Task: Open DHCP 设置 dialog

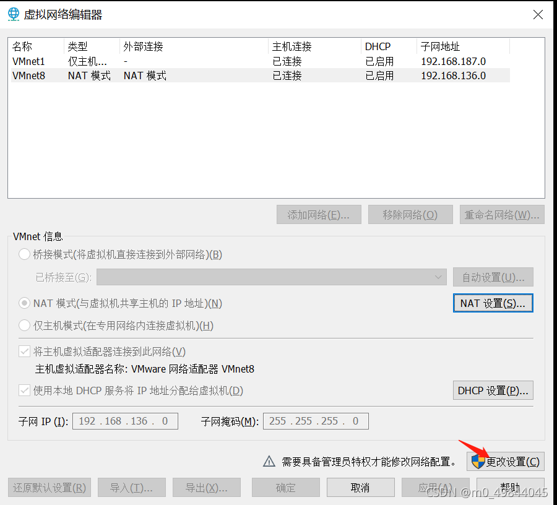Action: click(493, 391)
